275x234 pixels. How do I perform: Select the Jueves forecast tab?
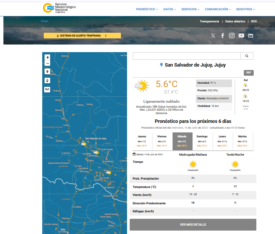(x=142, y=141)
